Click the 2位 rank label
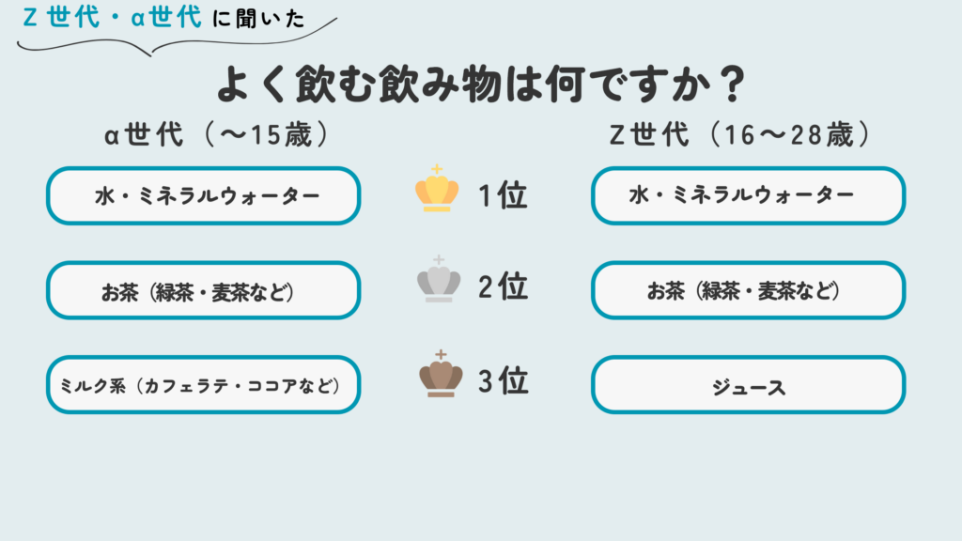962x541 pixels. click(x=502, y=286)
